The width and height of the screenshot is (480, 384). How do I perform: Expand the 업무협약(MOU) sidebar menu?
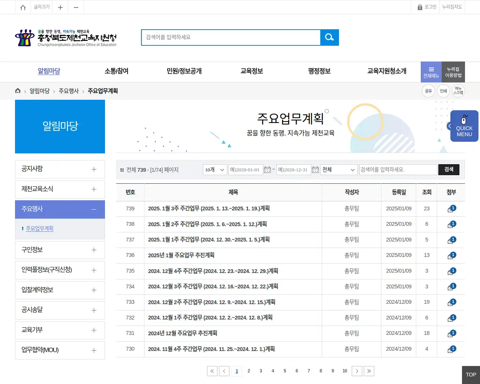point(60,350)
